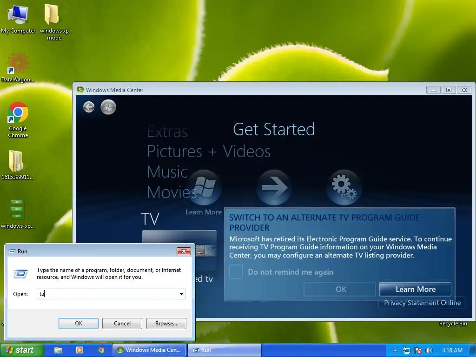
Task: Click Browse in the Run dialog
Action: (166, 324)
